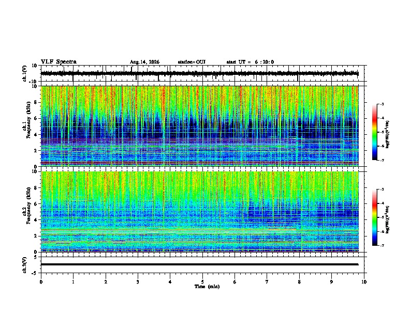Select the start UT time text

coord(250,62)
